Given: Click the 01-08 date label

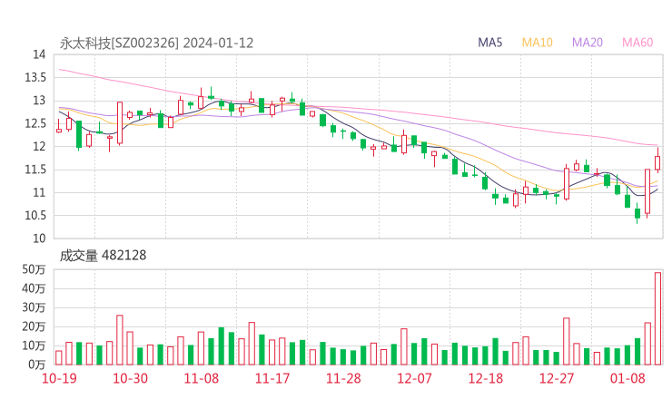Looking at the screenshot, I should point(628,378).
